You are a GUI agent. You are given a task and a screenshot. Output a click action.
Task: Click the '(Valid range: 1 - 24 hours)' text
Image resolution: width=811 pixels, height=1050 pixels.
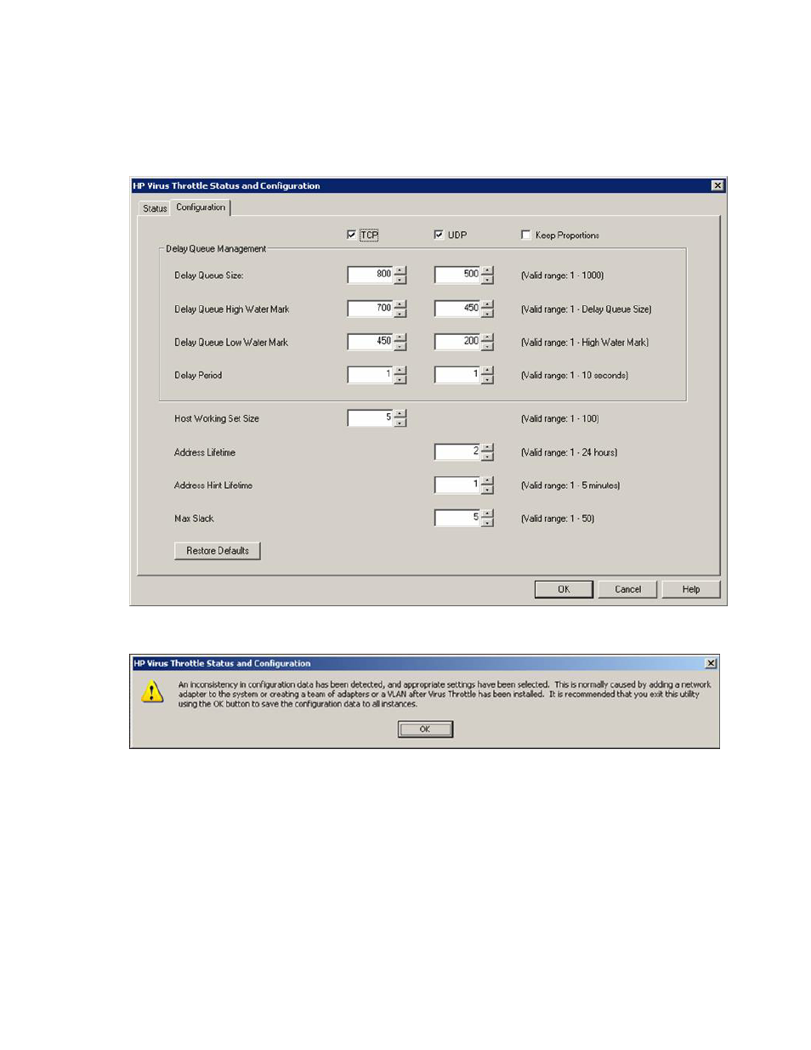click(570, 452)
